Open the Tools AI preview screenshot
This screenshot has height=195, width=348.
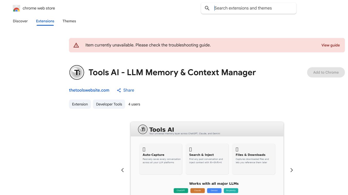[207, 158]
